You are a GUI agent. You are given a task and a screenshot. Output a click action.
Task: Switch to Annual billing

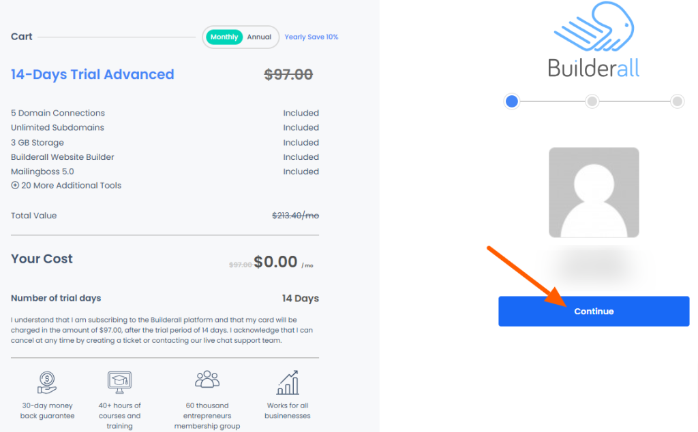coord(259,37)
